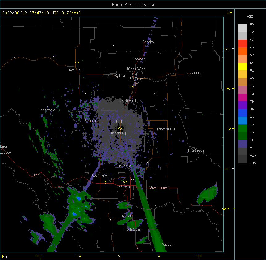Click the Cochrane town label
The width and height of the screenshot is (266, 260).
[99, 175]
